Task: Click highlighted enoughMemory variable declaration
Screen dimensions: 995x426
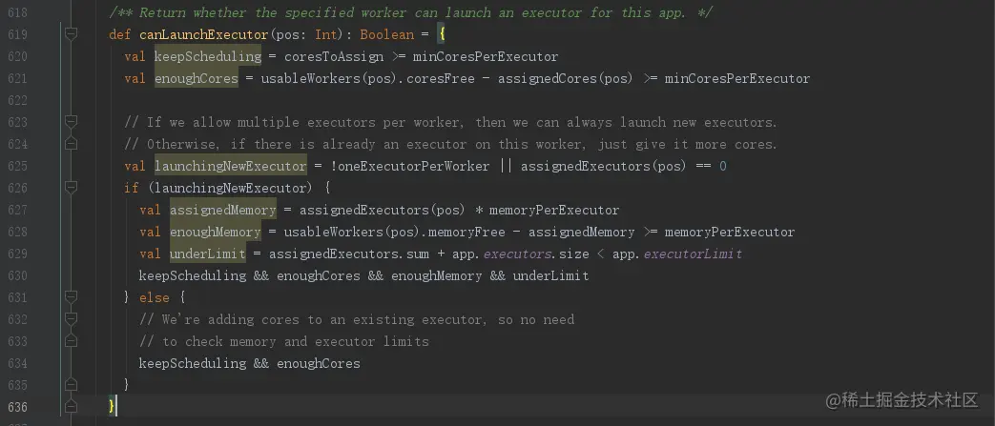Action: click(x=215, y=232)
